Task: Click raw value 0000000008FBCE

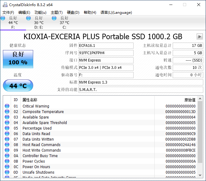Action: click(181, 150)
